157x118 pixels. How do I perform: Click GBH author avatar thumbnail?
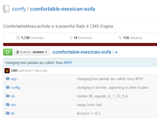pyautogui.click(x=7, y=71)
